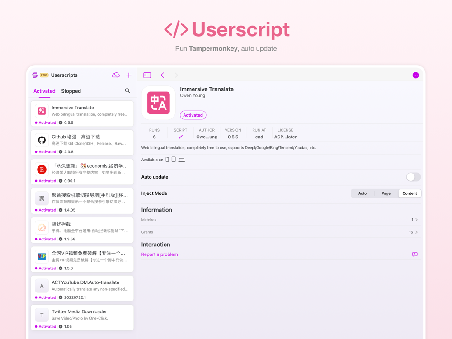Screen dimensions: 452x339
Task: Click the Owen Young author name
Action: click(x=193, y=96)
